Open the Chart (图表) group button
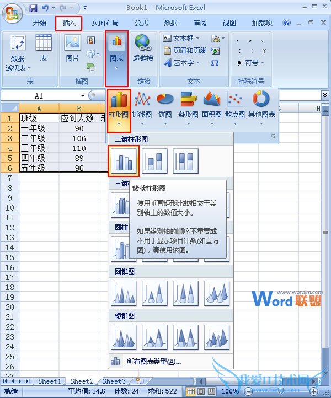The image size is (331, 398). [116, 58]
